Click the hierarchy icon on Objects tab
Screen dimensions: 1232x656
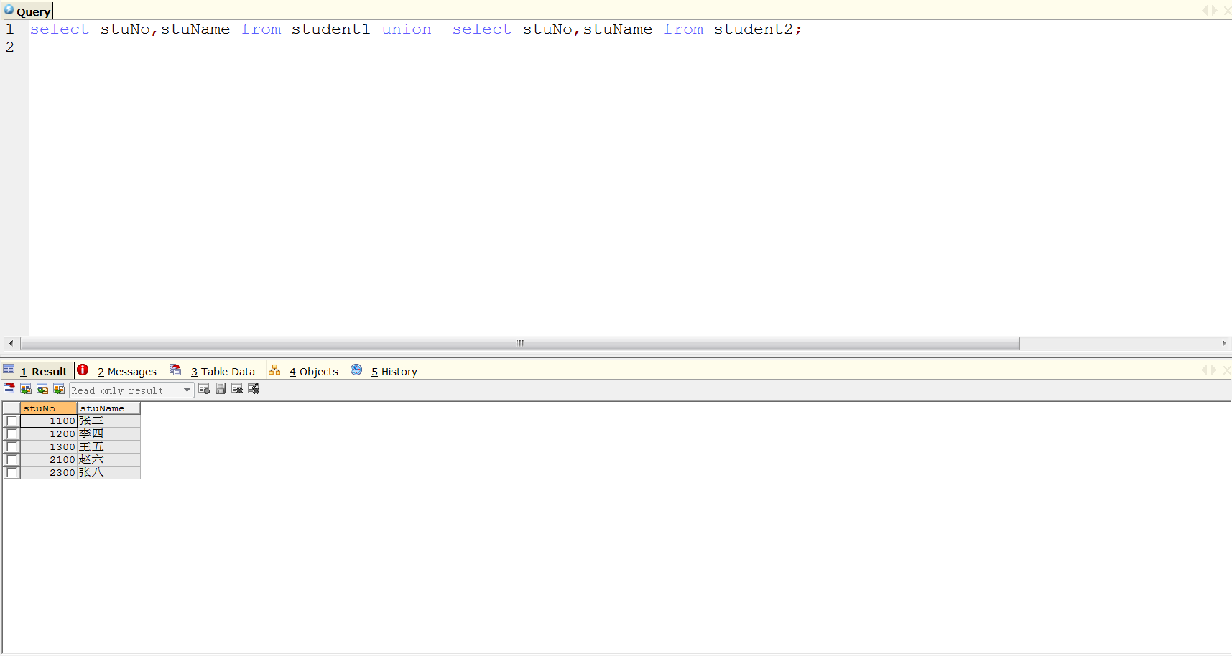[x=275, y=370]
